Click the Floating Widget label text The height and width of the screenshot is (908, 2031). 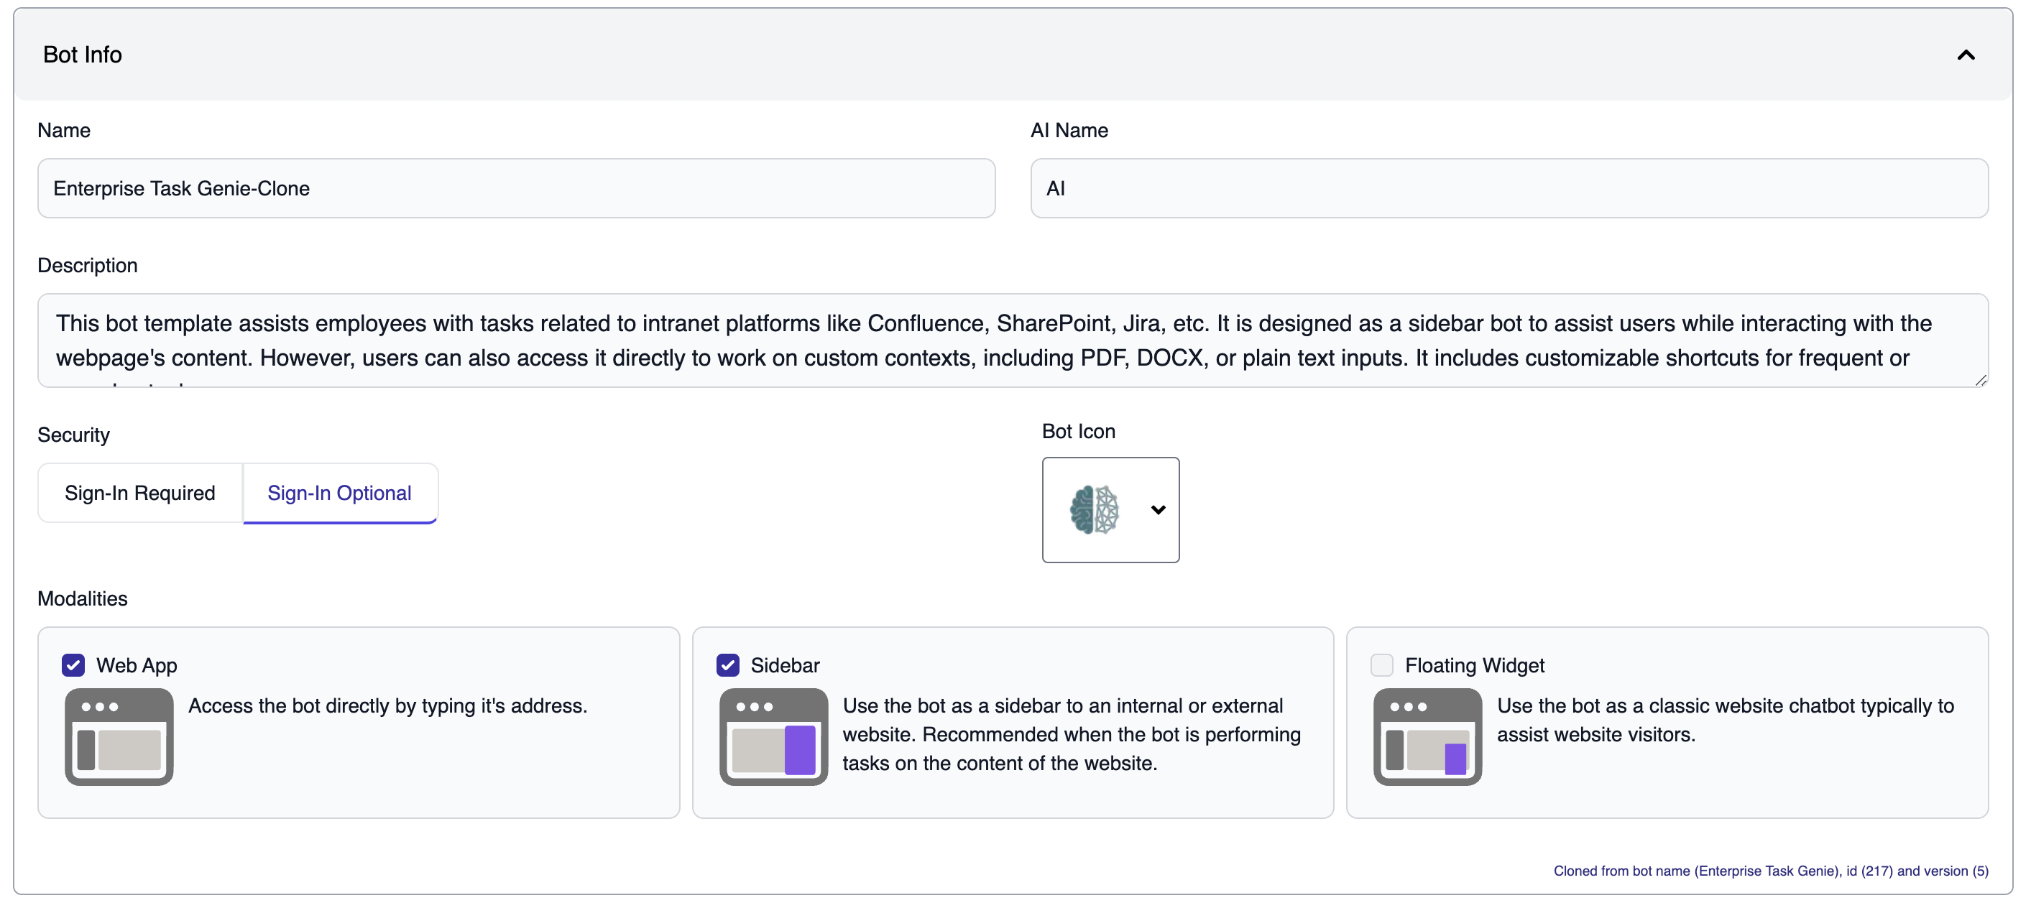coord(1473,665)
